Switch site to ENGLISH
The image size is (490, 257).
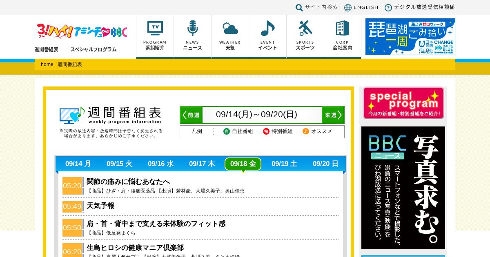coord(366,7)
